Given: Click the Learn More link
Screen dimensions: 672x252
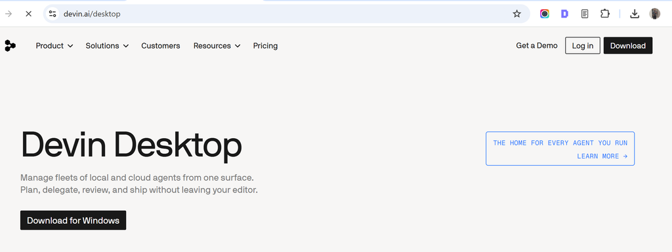Looking at the screenshot, I should click(x=602, y=156).
